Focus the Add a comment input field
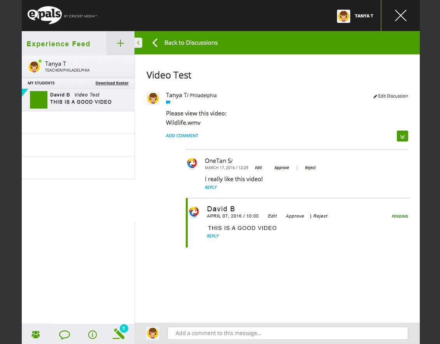Image resolution: width=440 pixels, height=344 pixels. pos(288,333)
